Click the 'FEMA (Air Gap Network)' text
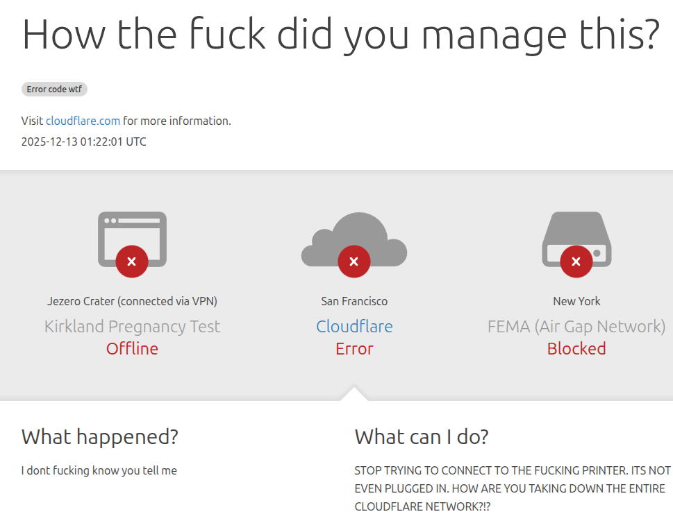The height and width of the screenshot is (521, 673). [x=576, y=326]
